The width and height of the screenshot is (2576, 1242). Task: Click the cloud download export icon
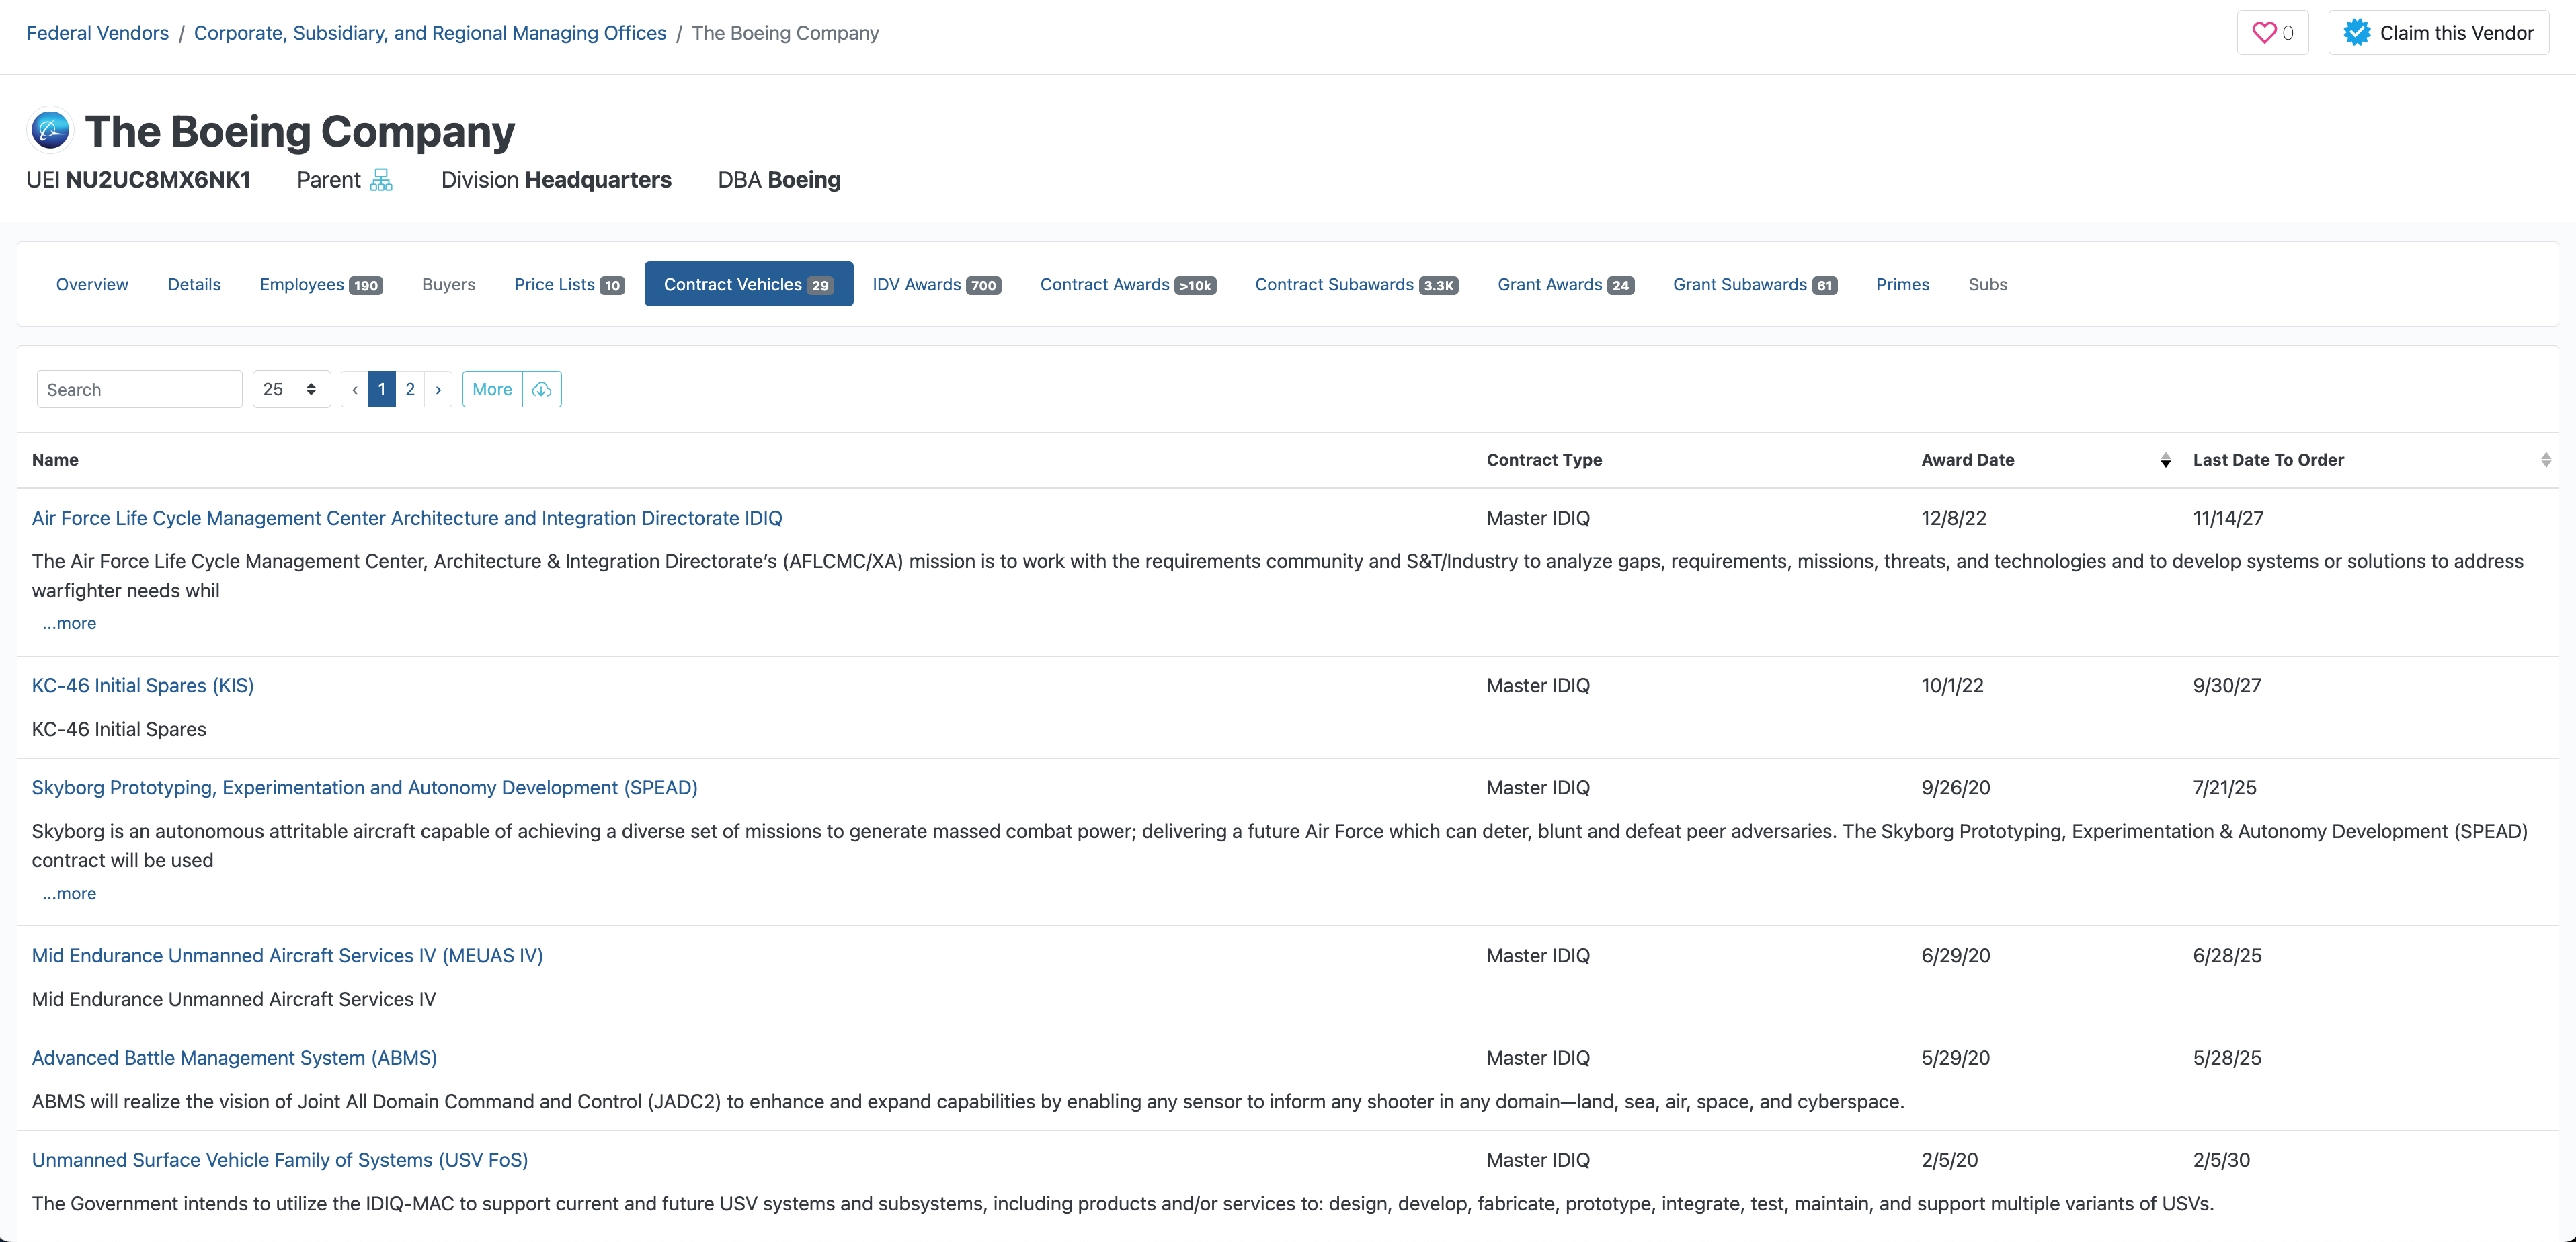542,389
